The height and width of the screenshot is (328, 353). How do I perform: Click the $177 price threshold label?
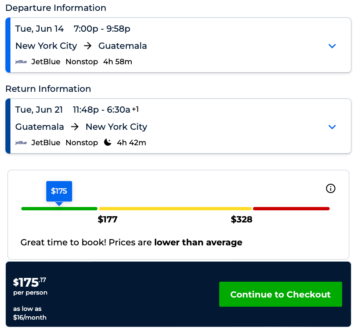108,220
